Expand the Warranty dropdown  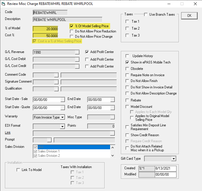[63, 117]
